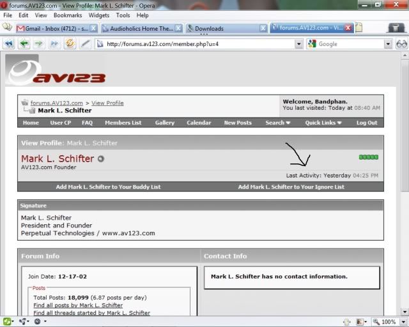
Task: Open the panel toggle icon beside tabs
Action: coord(7,27)
